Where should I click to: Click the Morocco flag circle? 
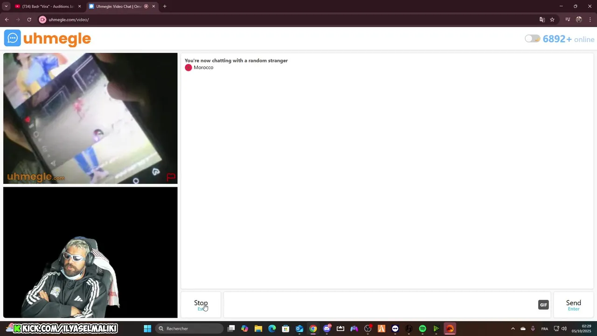coord(188,68)
